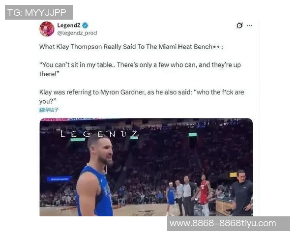Image resolution: width=295 pixels, height=236 pixels.
Task: Click Klay Thompson's blue jersey in video
Action: (x=96, y=192)
